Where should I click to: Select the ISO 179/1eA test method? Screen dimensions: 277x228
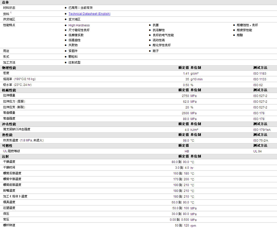click(262, 130)
